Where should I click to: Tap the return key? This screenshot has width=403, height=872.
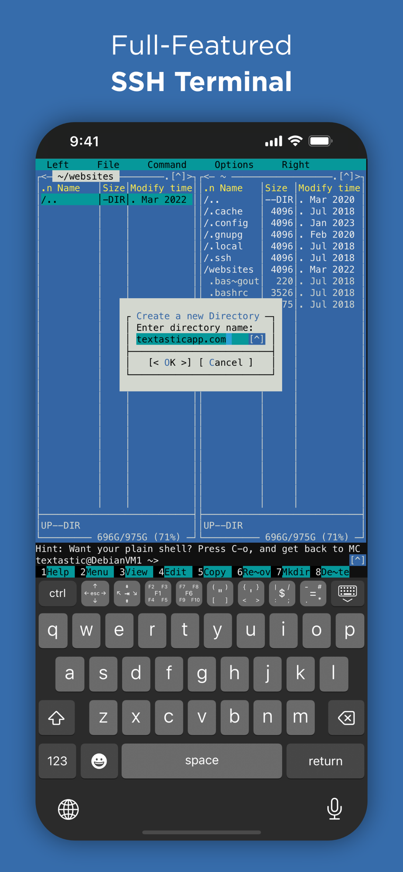325,761
